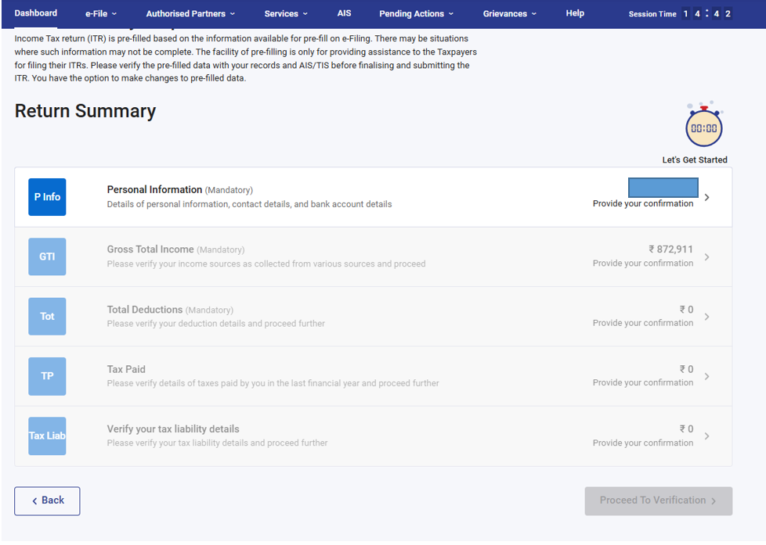This screenshot has width=766, height=545.
Task: Open the Help menu item
Action: click(575, 13)
